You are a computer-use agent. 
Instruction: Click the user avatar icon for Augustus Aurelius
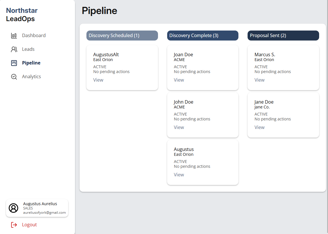click(x=13, y=208)
